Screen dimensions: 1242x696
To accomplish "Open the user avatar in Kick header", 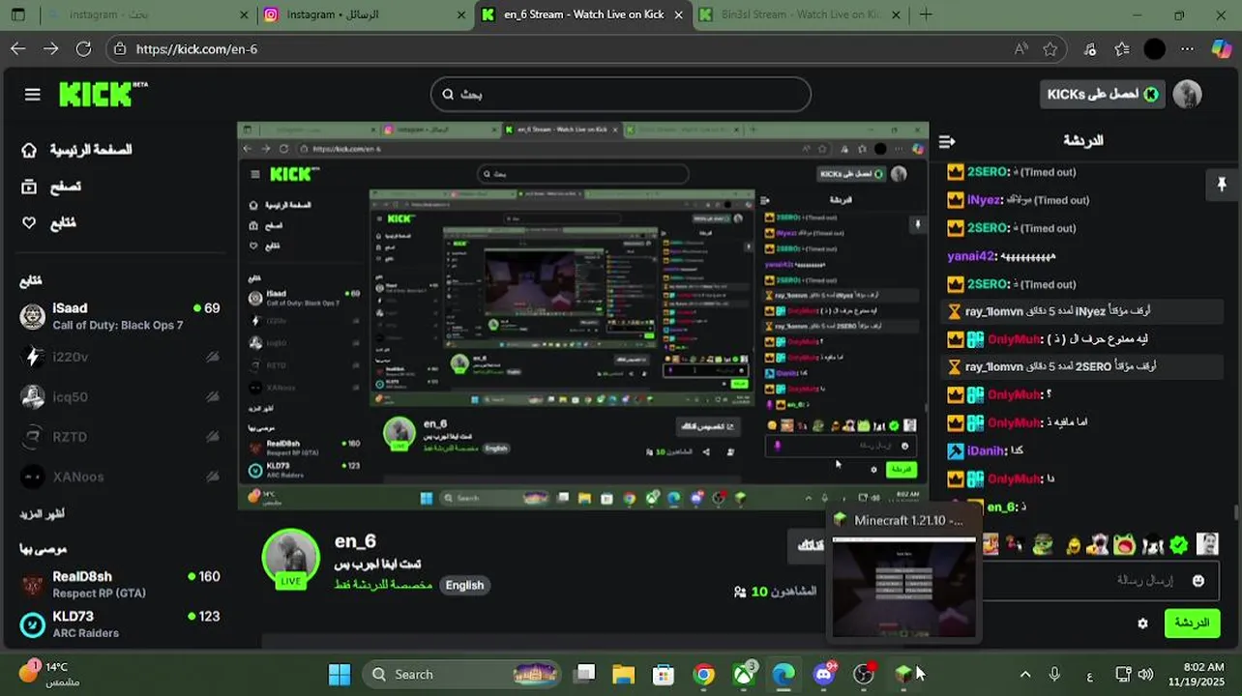I will pos(1187,94).
